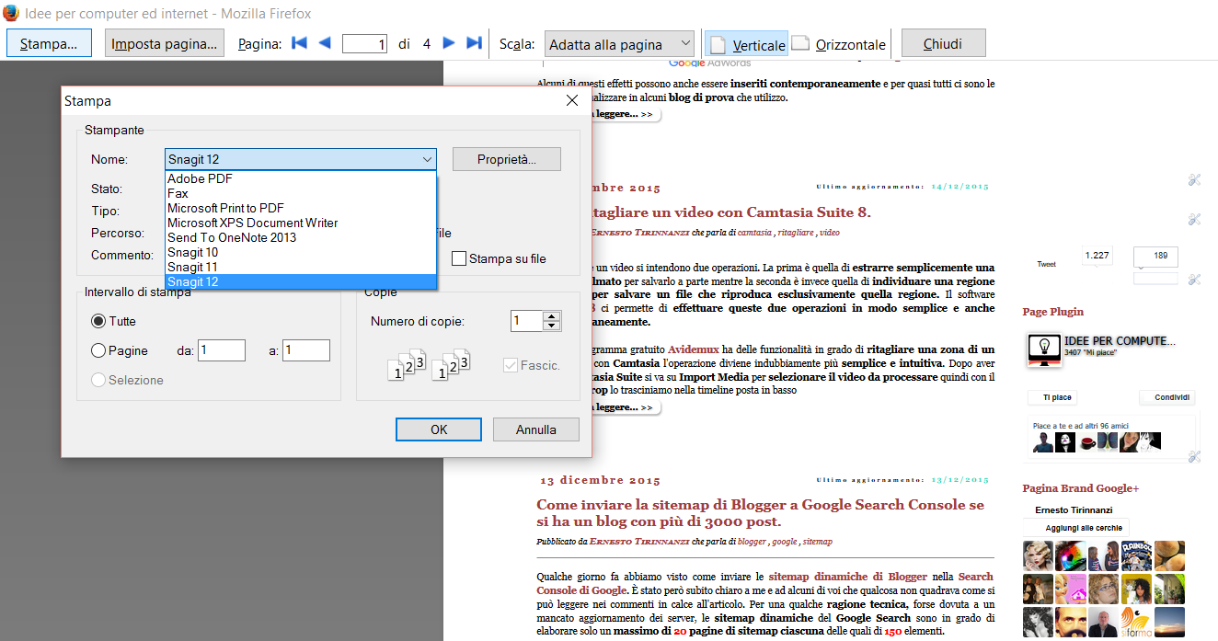
Task: Expand the Scala dropdown Adatta alla pagina
Action: (619, 44)
